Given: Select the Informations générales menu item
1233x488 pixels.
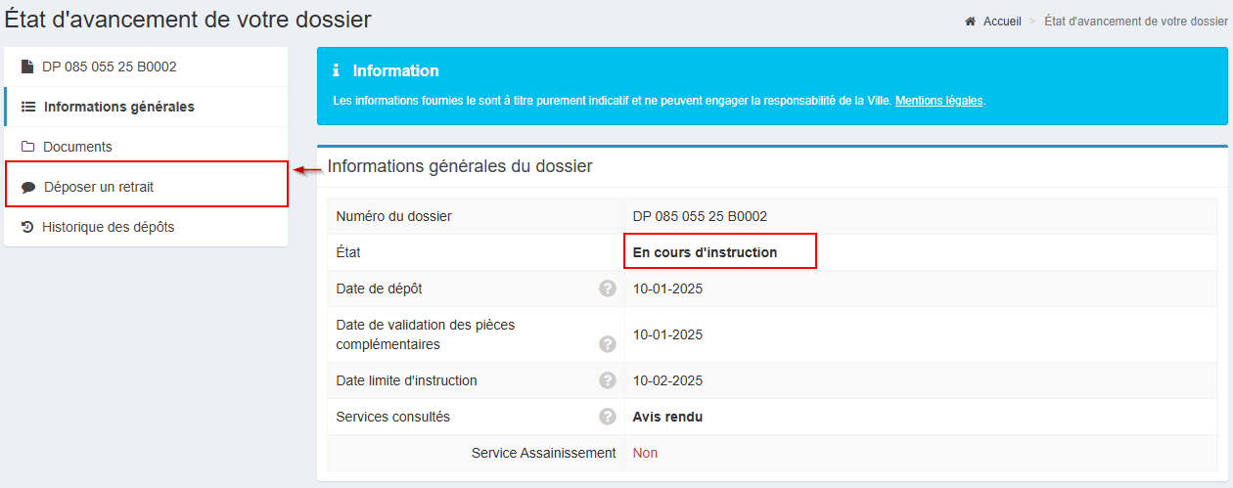Looking at the screenshot, I should (118, 107).
